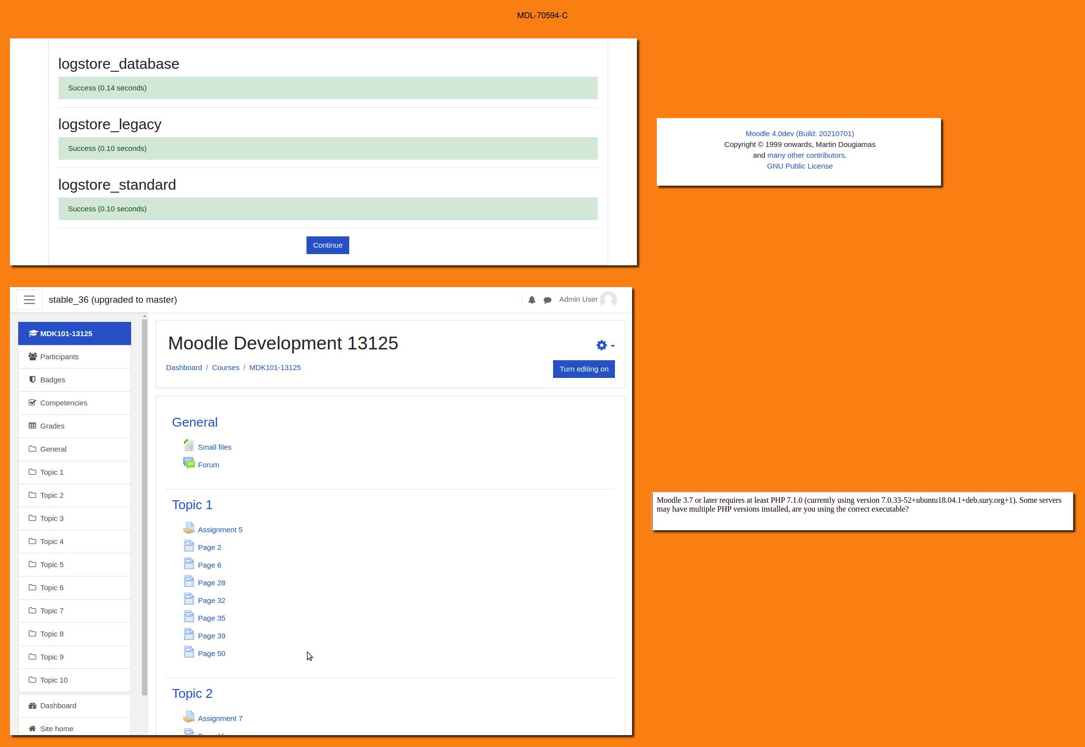Click the Continue button in upgrade window
This screenshot has height=747, width=1085.
tap(328, 245)
